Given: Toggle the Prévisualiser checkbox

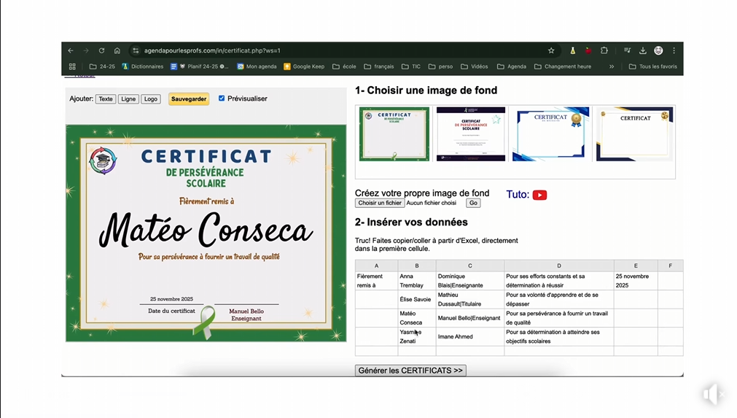Looking at the screenshot, I should (x=222, y=98).
